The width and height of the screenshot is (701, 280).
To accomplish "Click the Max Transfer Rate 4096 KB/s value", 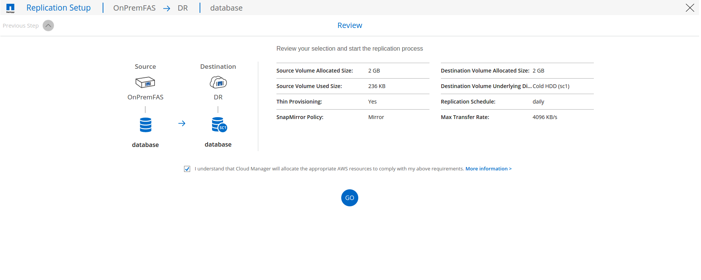I will (545, 117).
